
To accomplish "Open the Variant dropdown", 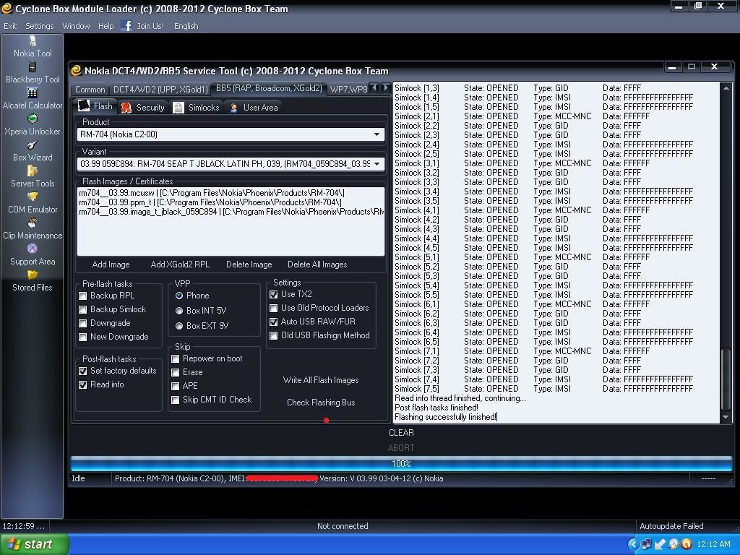I will (x=377, y=164).
